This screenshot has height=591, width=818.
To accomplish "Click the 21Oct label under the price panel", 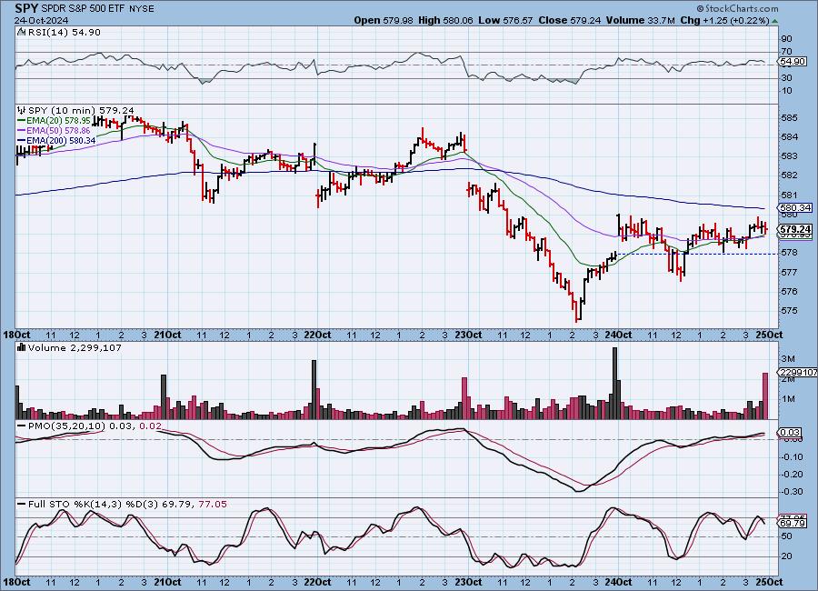I will [x=167, y=336].
